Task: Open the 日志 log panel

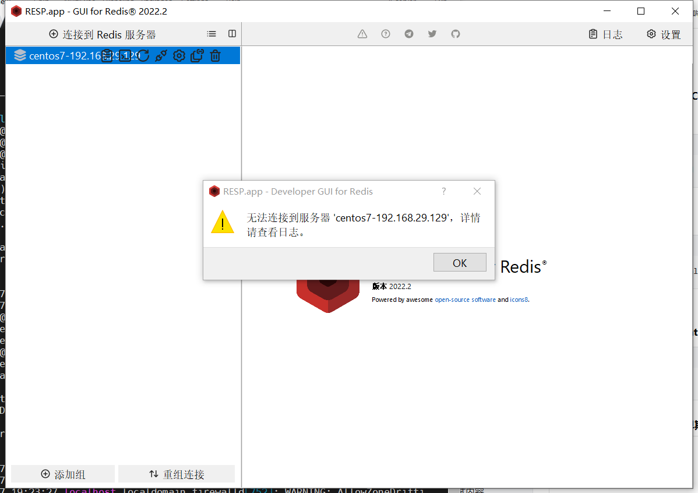Action: click(605, 34)
